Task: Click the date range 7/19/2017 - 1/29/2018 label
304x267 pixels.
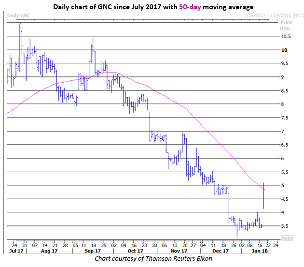Action: pos(274,15)
